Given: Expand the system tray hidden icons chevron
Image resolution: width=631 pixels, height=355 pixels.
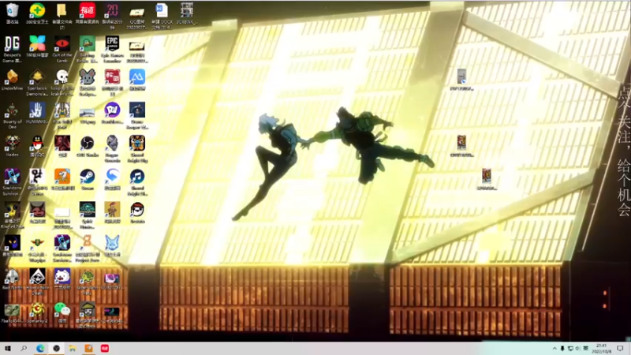Looking at the screenshot, I should 554,349.
